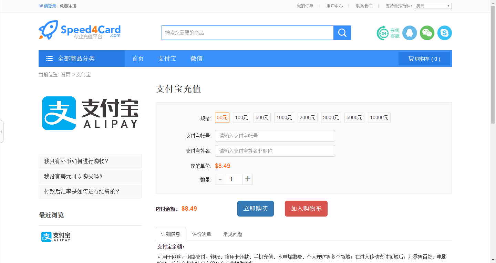The image size is (496, 263).
Task: Expand the 全部商品分类 category menu
Action: pyautogui.click(x=82, y=59)
